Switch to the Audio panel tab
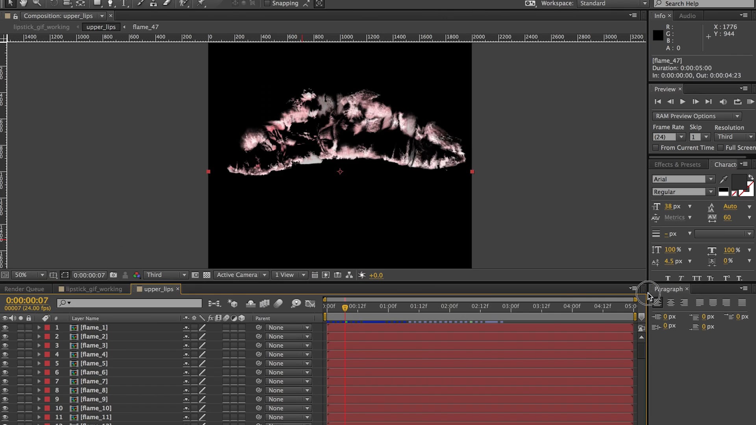 tap(687, 15)
